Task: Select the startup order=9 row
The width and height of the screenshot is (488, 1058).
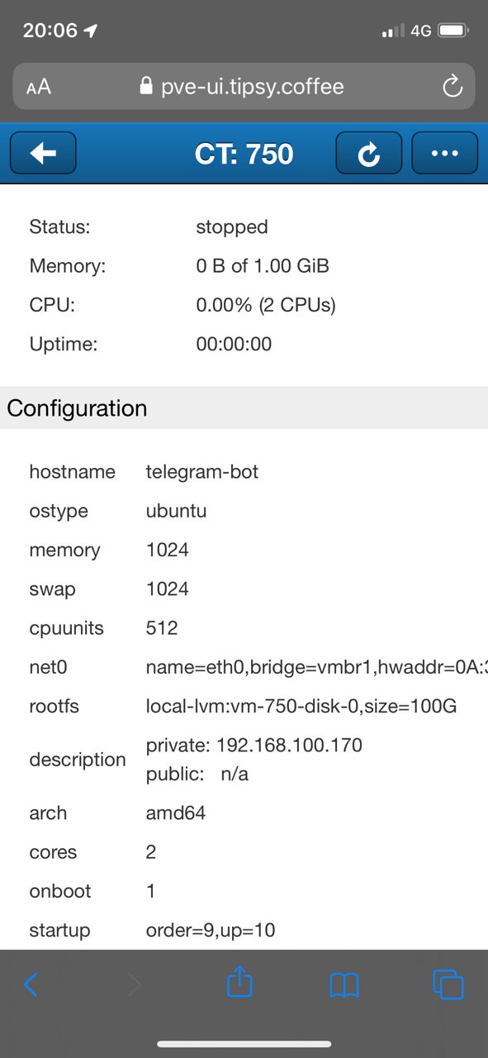Action: click(x=244, y=930)
